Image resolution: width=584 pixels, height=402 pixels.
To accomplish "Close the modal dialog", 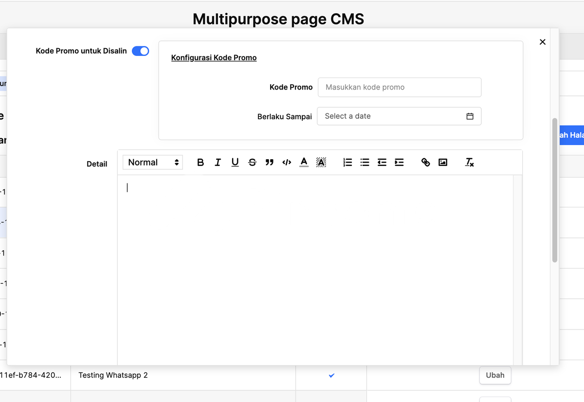I will tap(543, 42).
